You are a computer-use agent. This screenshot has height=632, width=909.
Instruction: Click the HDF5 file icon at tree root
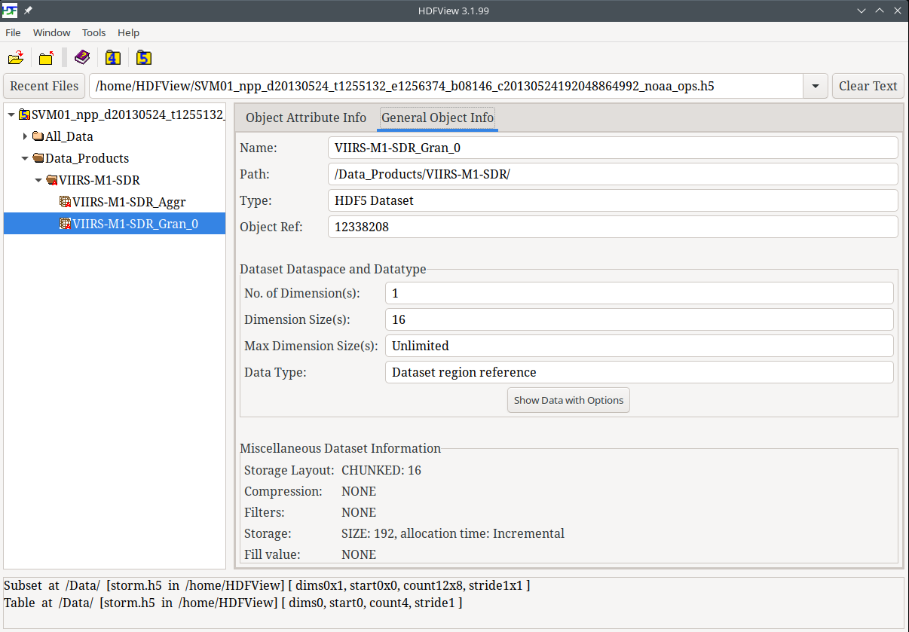(25, 114)
